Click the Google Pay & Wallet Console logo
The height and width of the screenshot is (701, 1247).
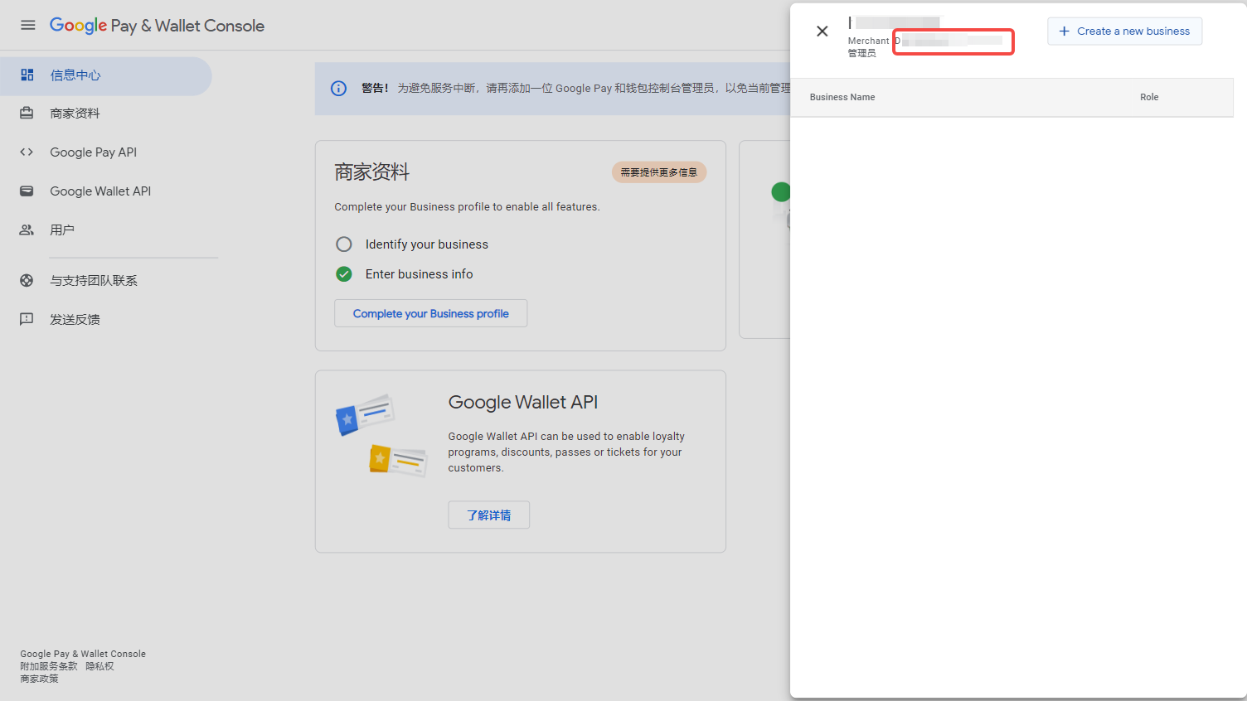(x=157, y=26)
